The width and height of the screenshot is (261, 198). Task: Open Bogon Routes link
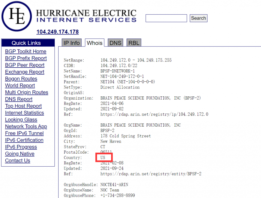pyautogui.click(x=21, y=79)
